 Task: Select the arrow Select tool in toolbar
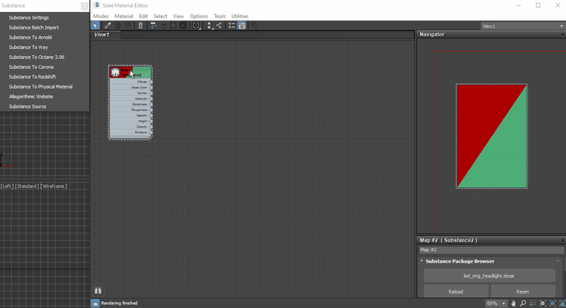click(96, 26)
